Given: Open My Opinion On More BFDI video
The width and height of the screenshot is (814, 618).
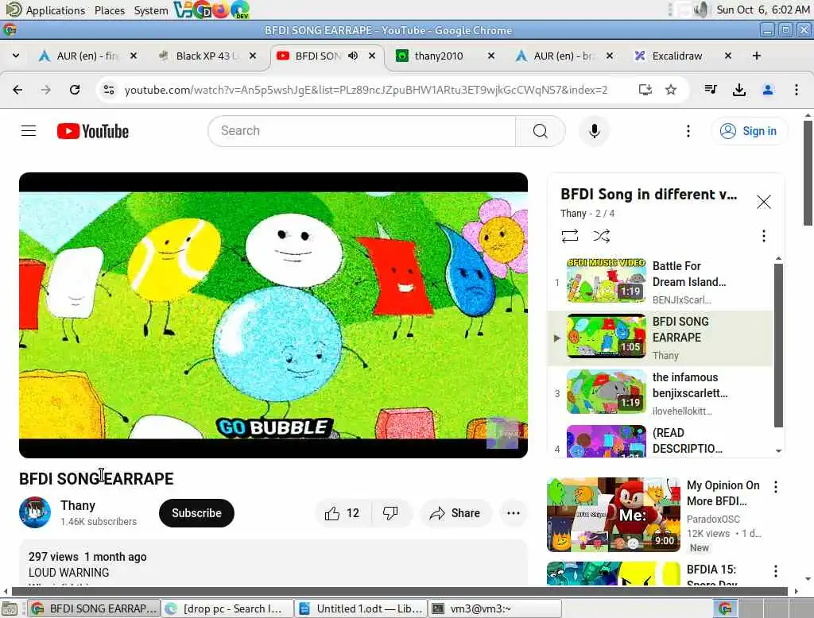Looking at the screenshot, I should click(723, 493).
